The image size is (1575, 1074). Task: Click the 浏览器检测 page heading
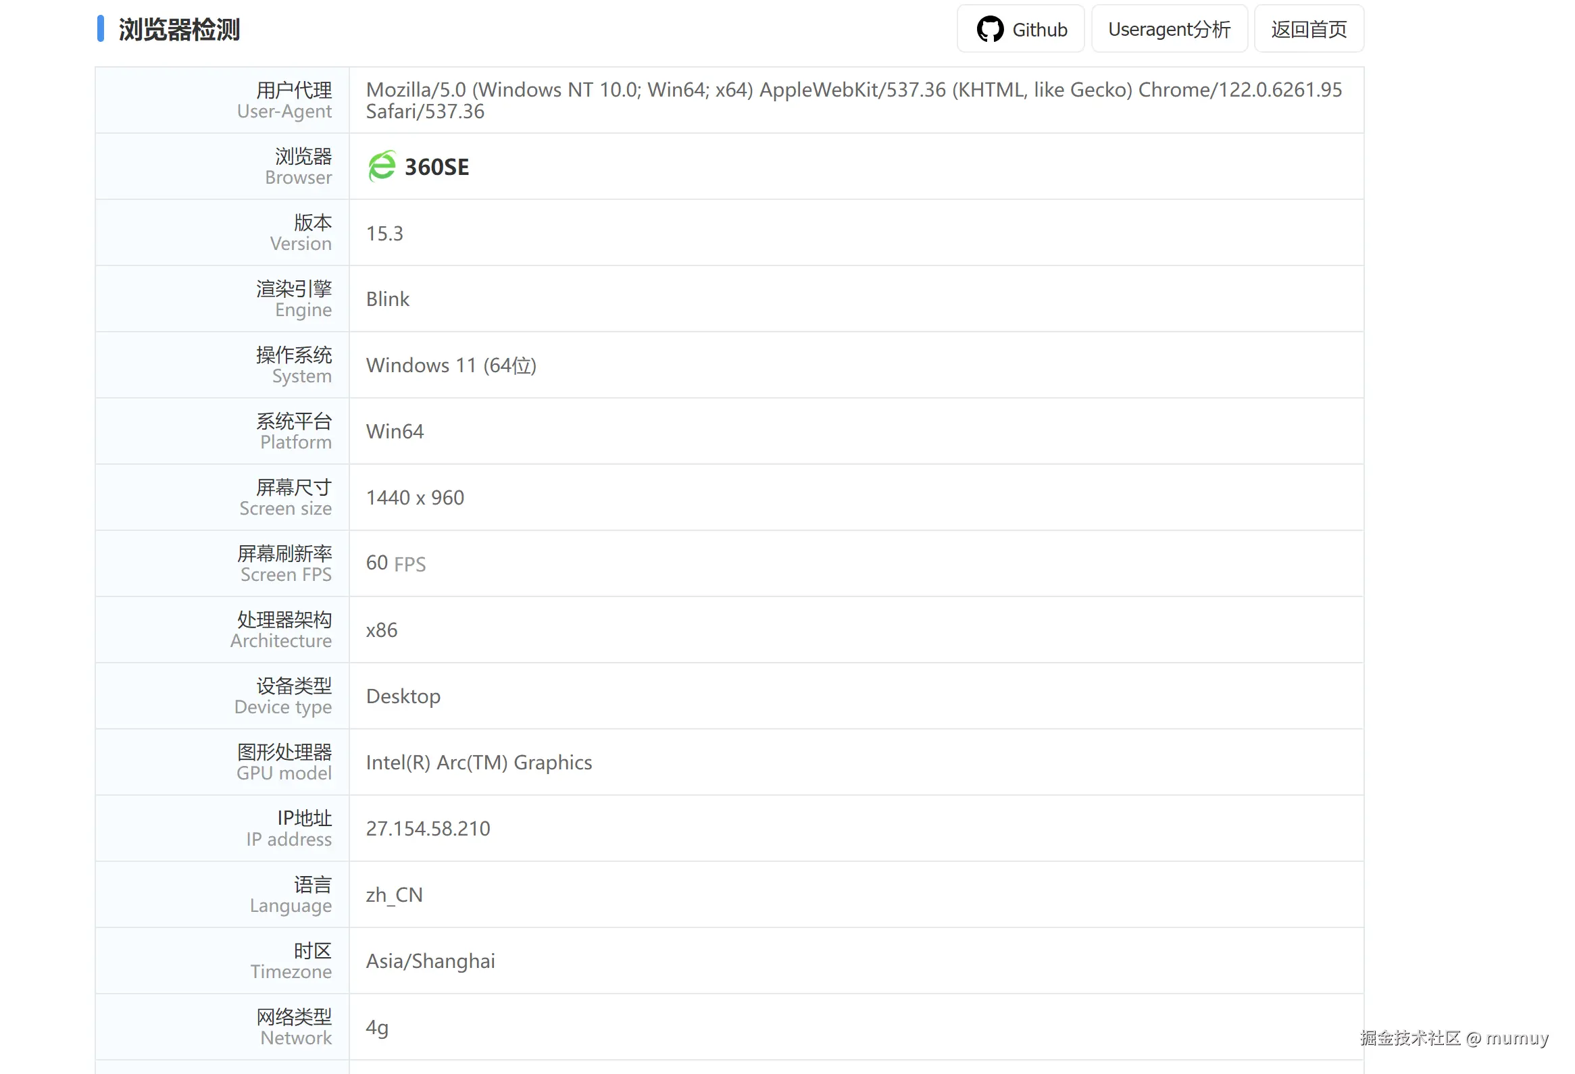(x=179, y=29)
